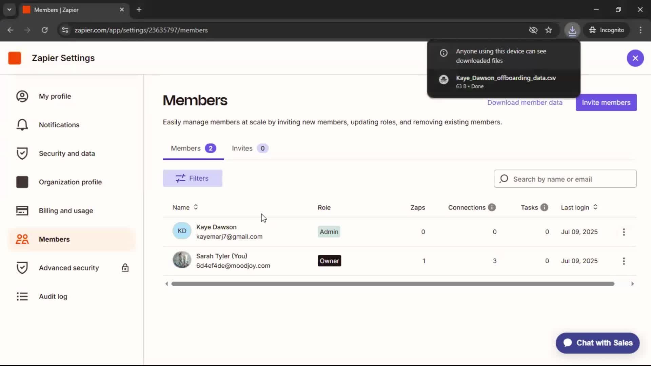Open options menu for Sarah Tyler
Image resolution: width=651 pixels, height=366 pixels.
[x=624, y=261]
